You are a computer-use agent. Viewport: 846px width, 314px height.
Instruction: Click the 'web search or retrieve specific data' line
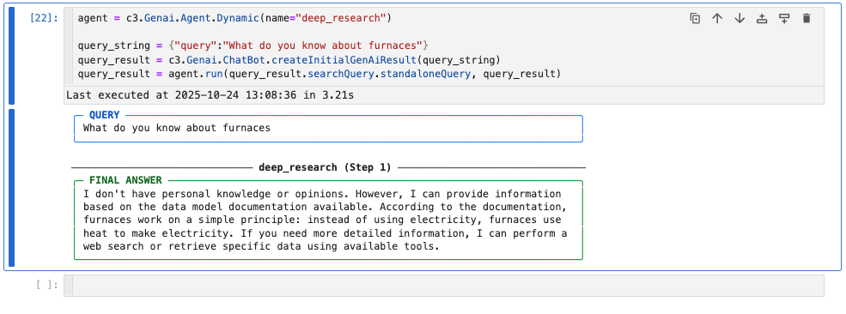click(x=262, y=247)
